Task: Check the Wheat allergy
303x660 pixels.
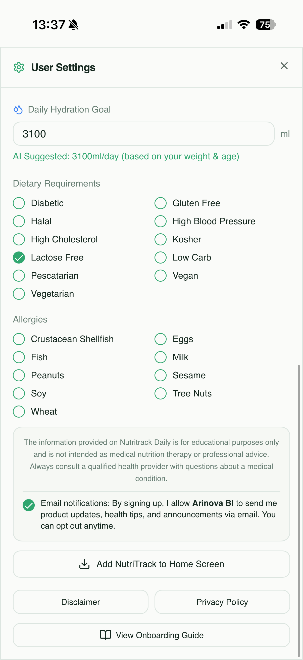Action: tap(19, 412)
